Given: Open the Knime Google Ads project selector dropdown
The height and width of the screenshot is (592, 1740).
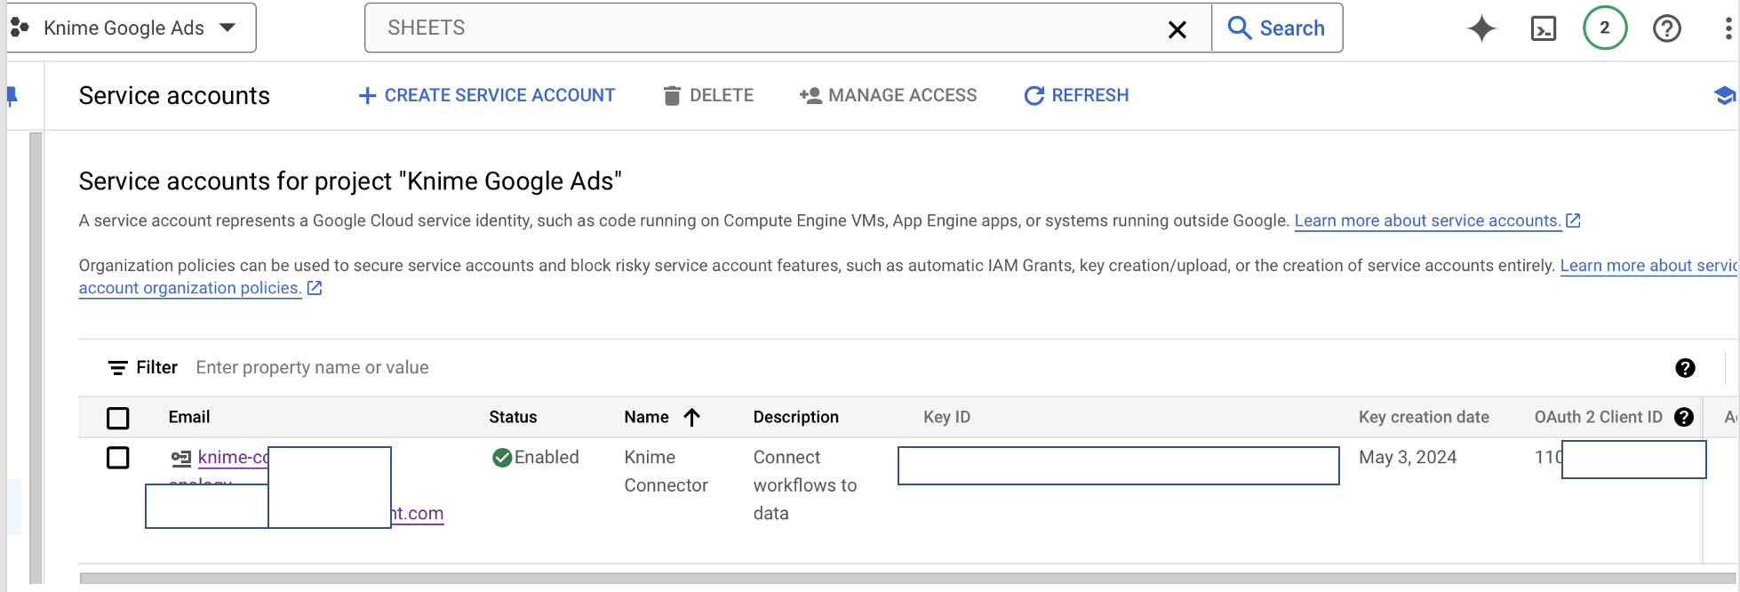Looking at the screenshot, I should (x=132, y=28).
